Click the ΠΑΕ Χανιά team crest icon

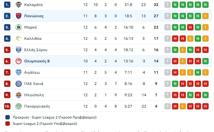pos(18,84)
